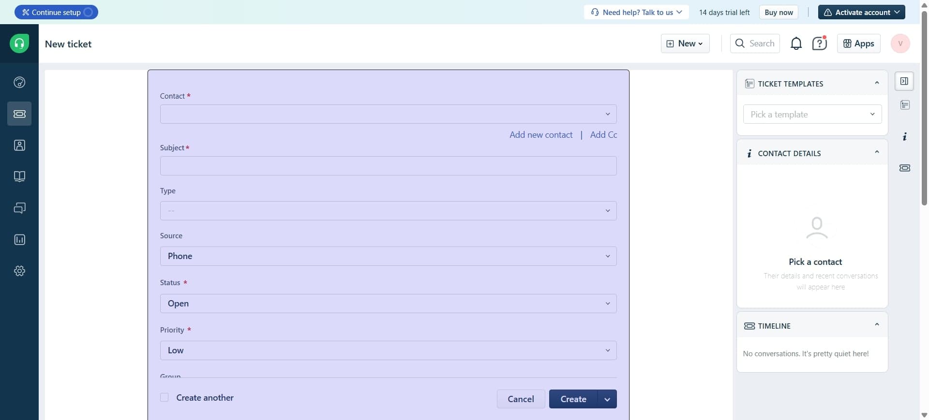Open the user avatar V menu
Viewport: 929px width, 420px height.
[x=900, y=43]
